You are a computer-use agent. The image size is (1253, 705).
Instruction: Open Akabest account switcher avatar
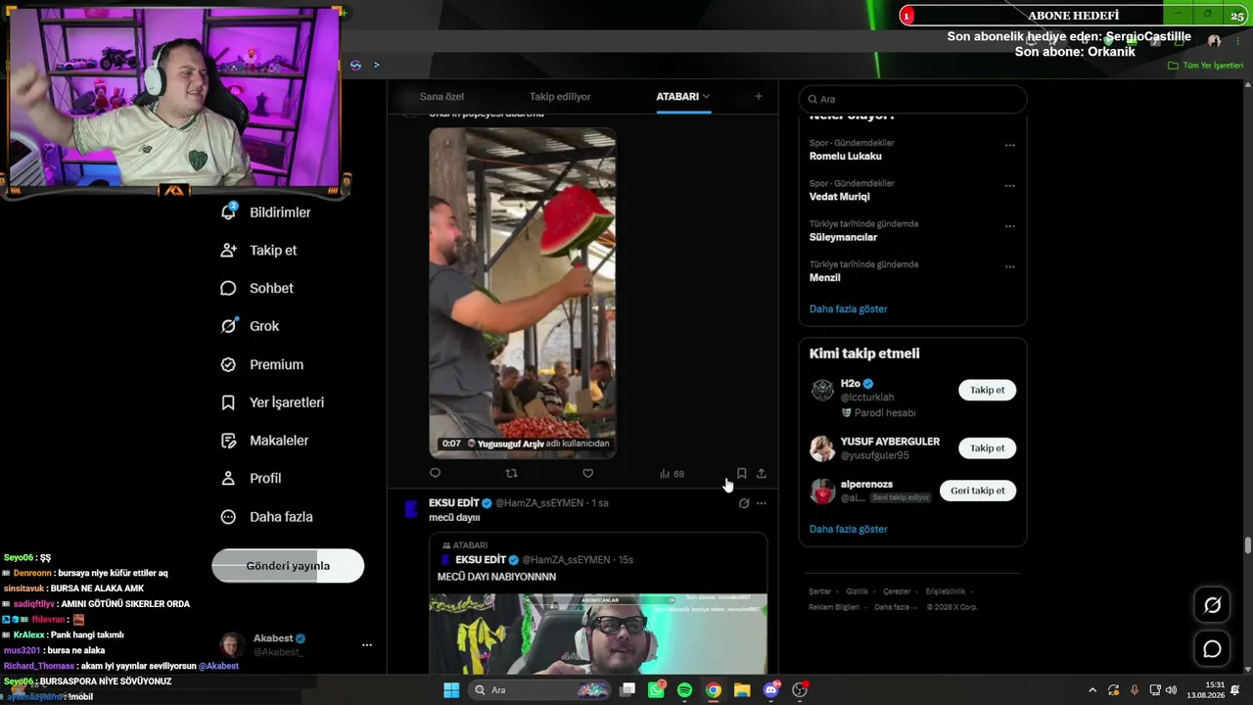[231, 645]
